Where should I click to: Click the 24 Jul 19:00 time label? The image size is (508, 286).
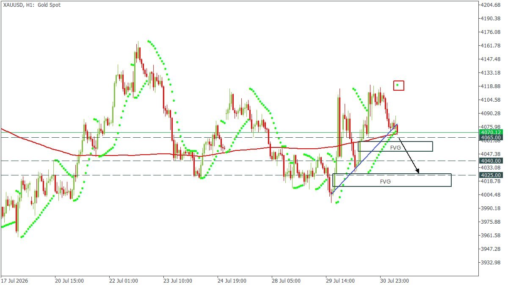[x=232, y=280]
